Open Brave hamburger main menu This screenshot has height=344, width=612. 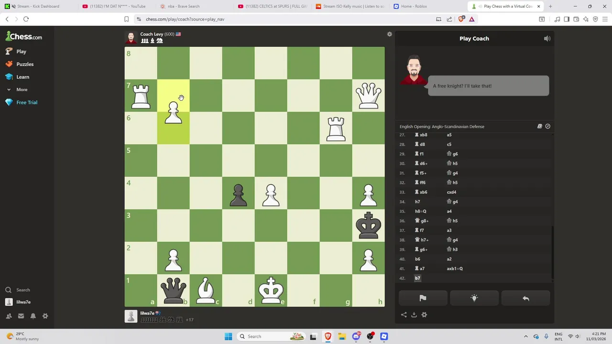pos(605,19)
